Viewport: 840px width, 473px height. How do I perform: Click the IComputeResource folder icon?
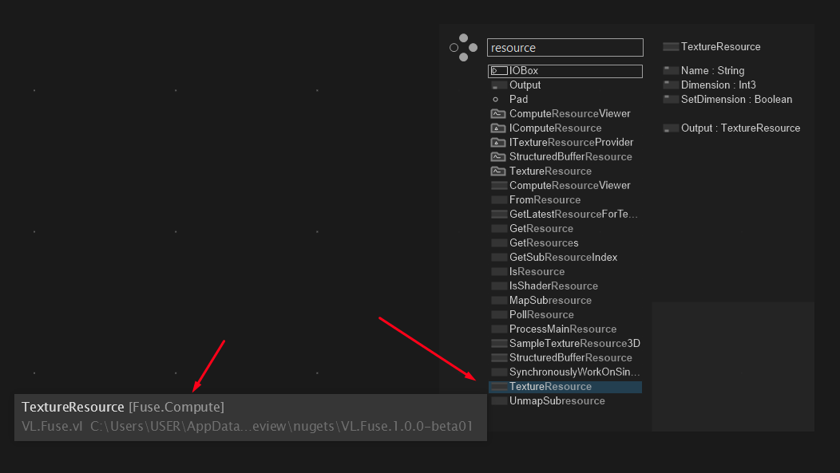pyautogui.click(x=498, y=128)
